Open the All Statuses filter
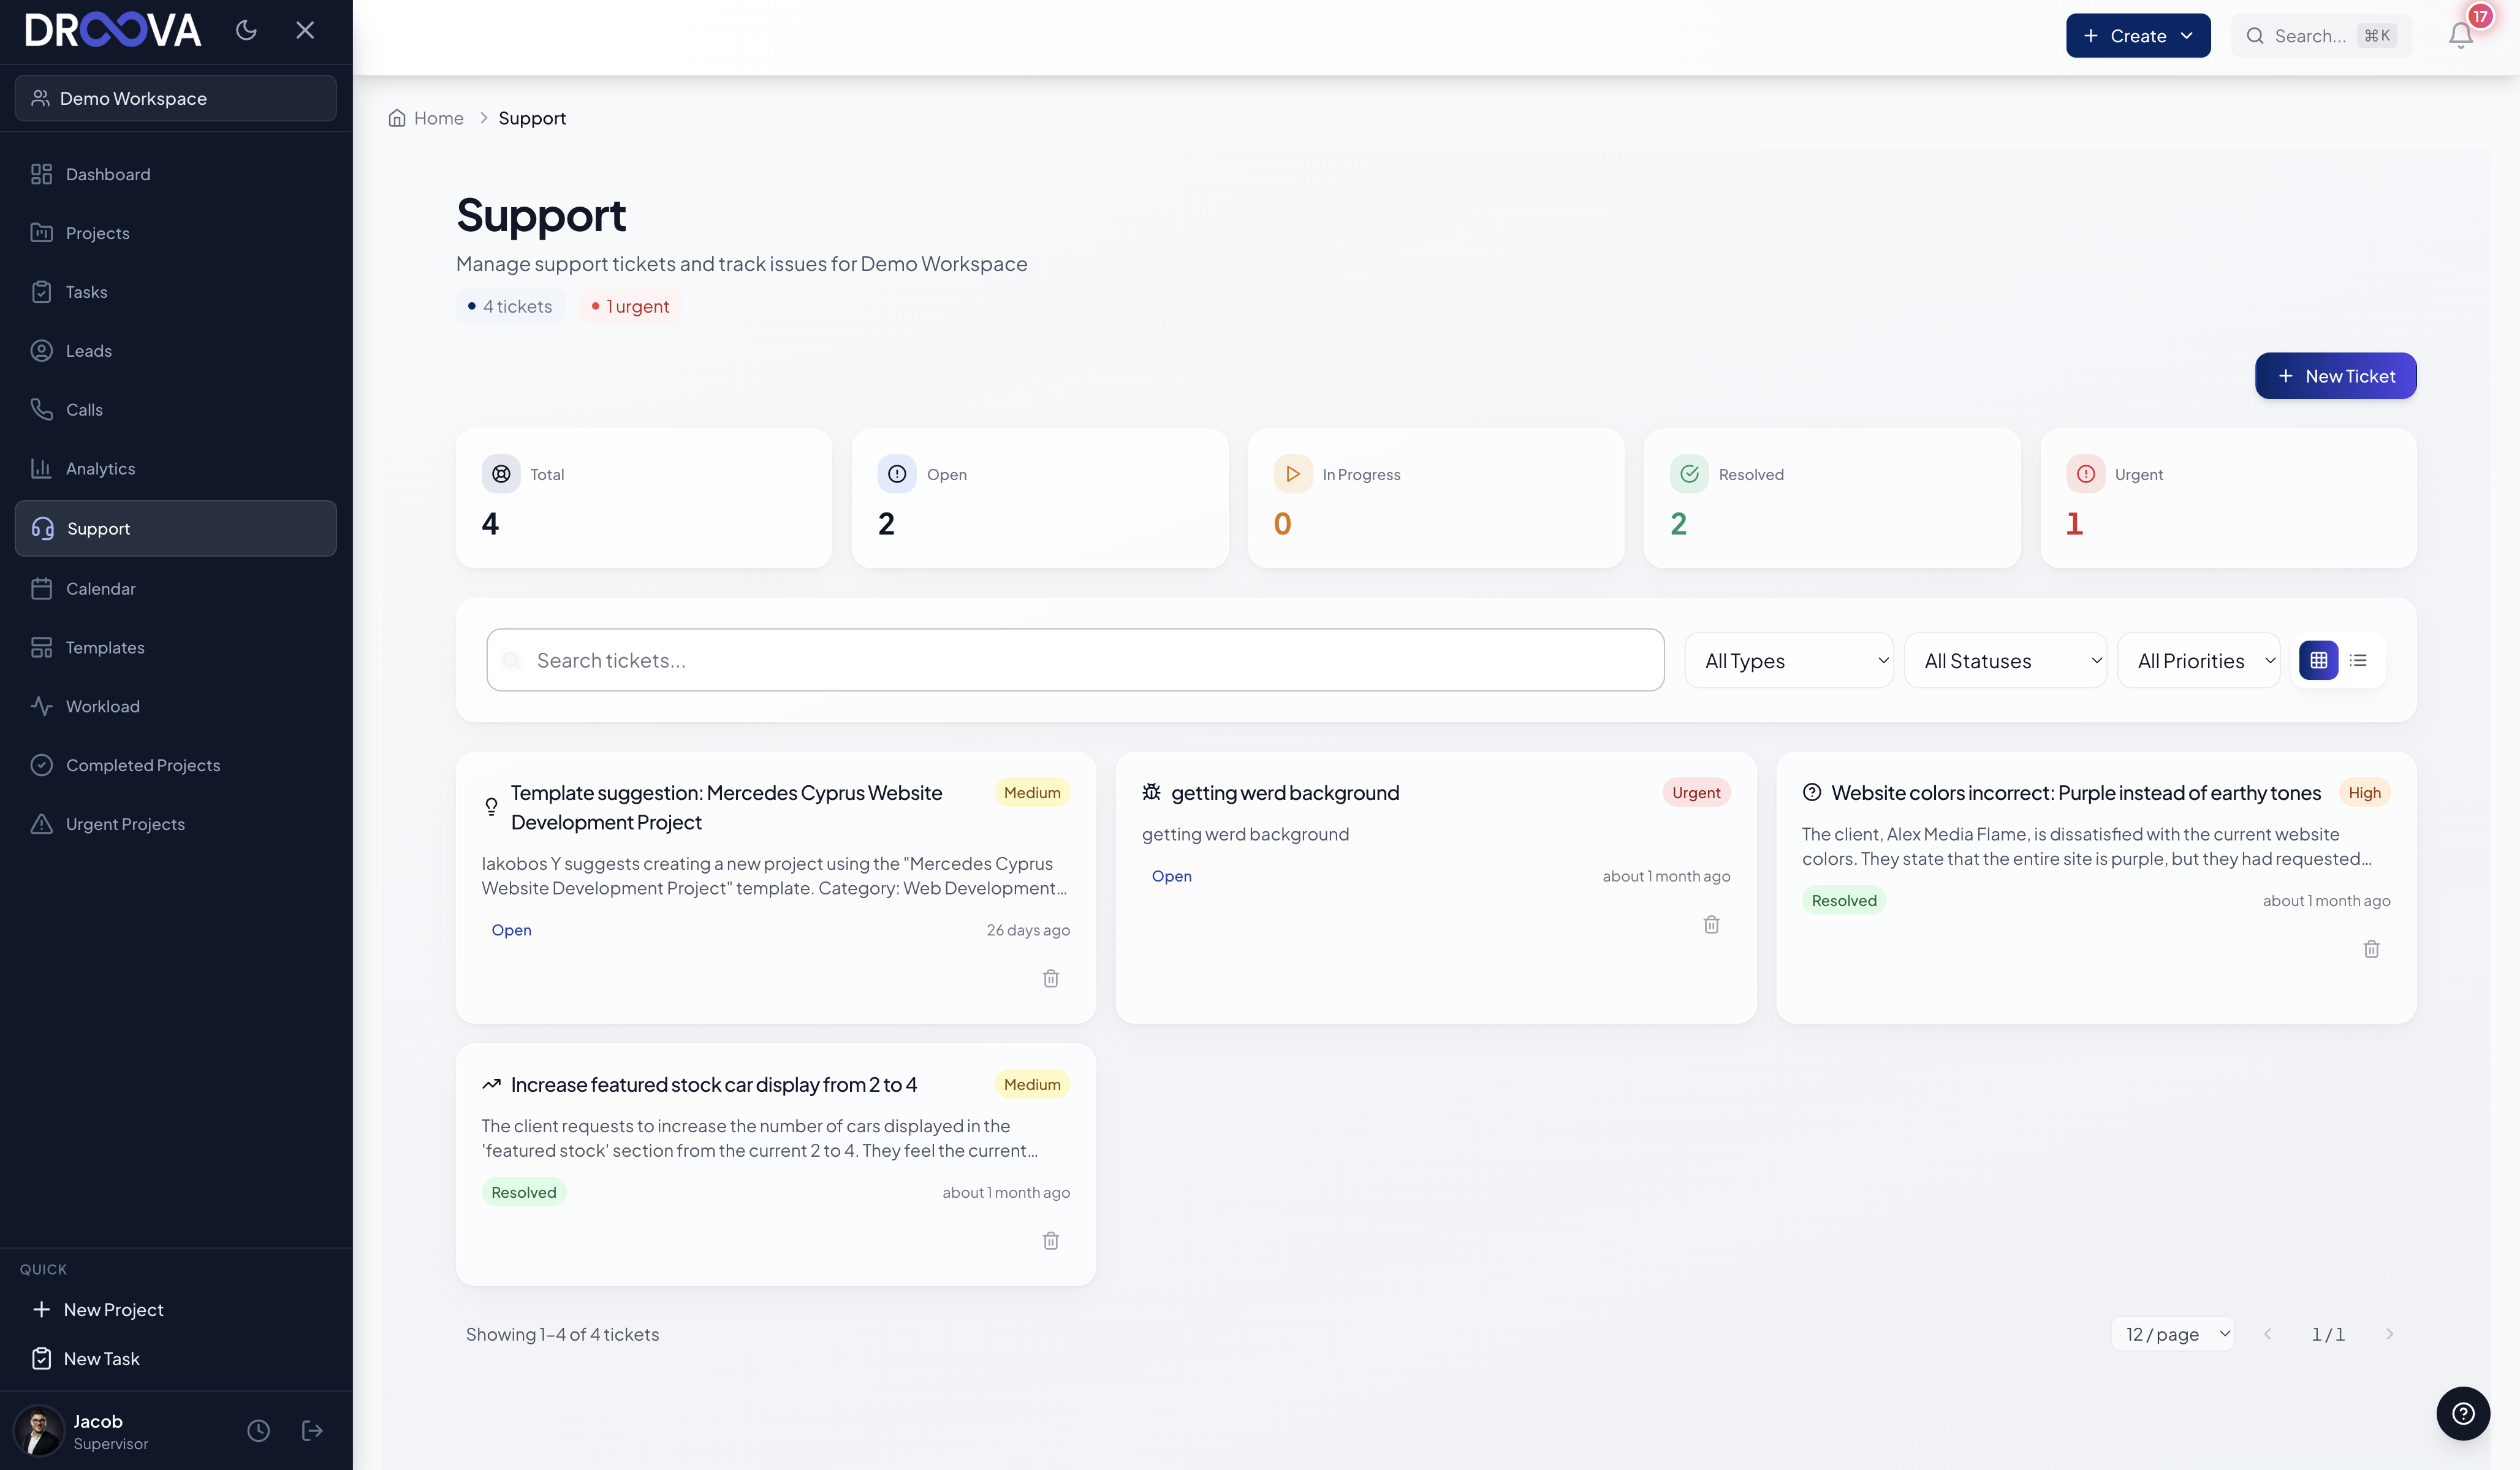The image size is (2520, 1470). click(2005, 660)
